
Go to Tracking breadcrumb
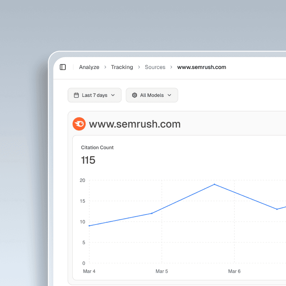122,67
